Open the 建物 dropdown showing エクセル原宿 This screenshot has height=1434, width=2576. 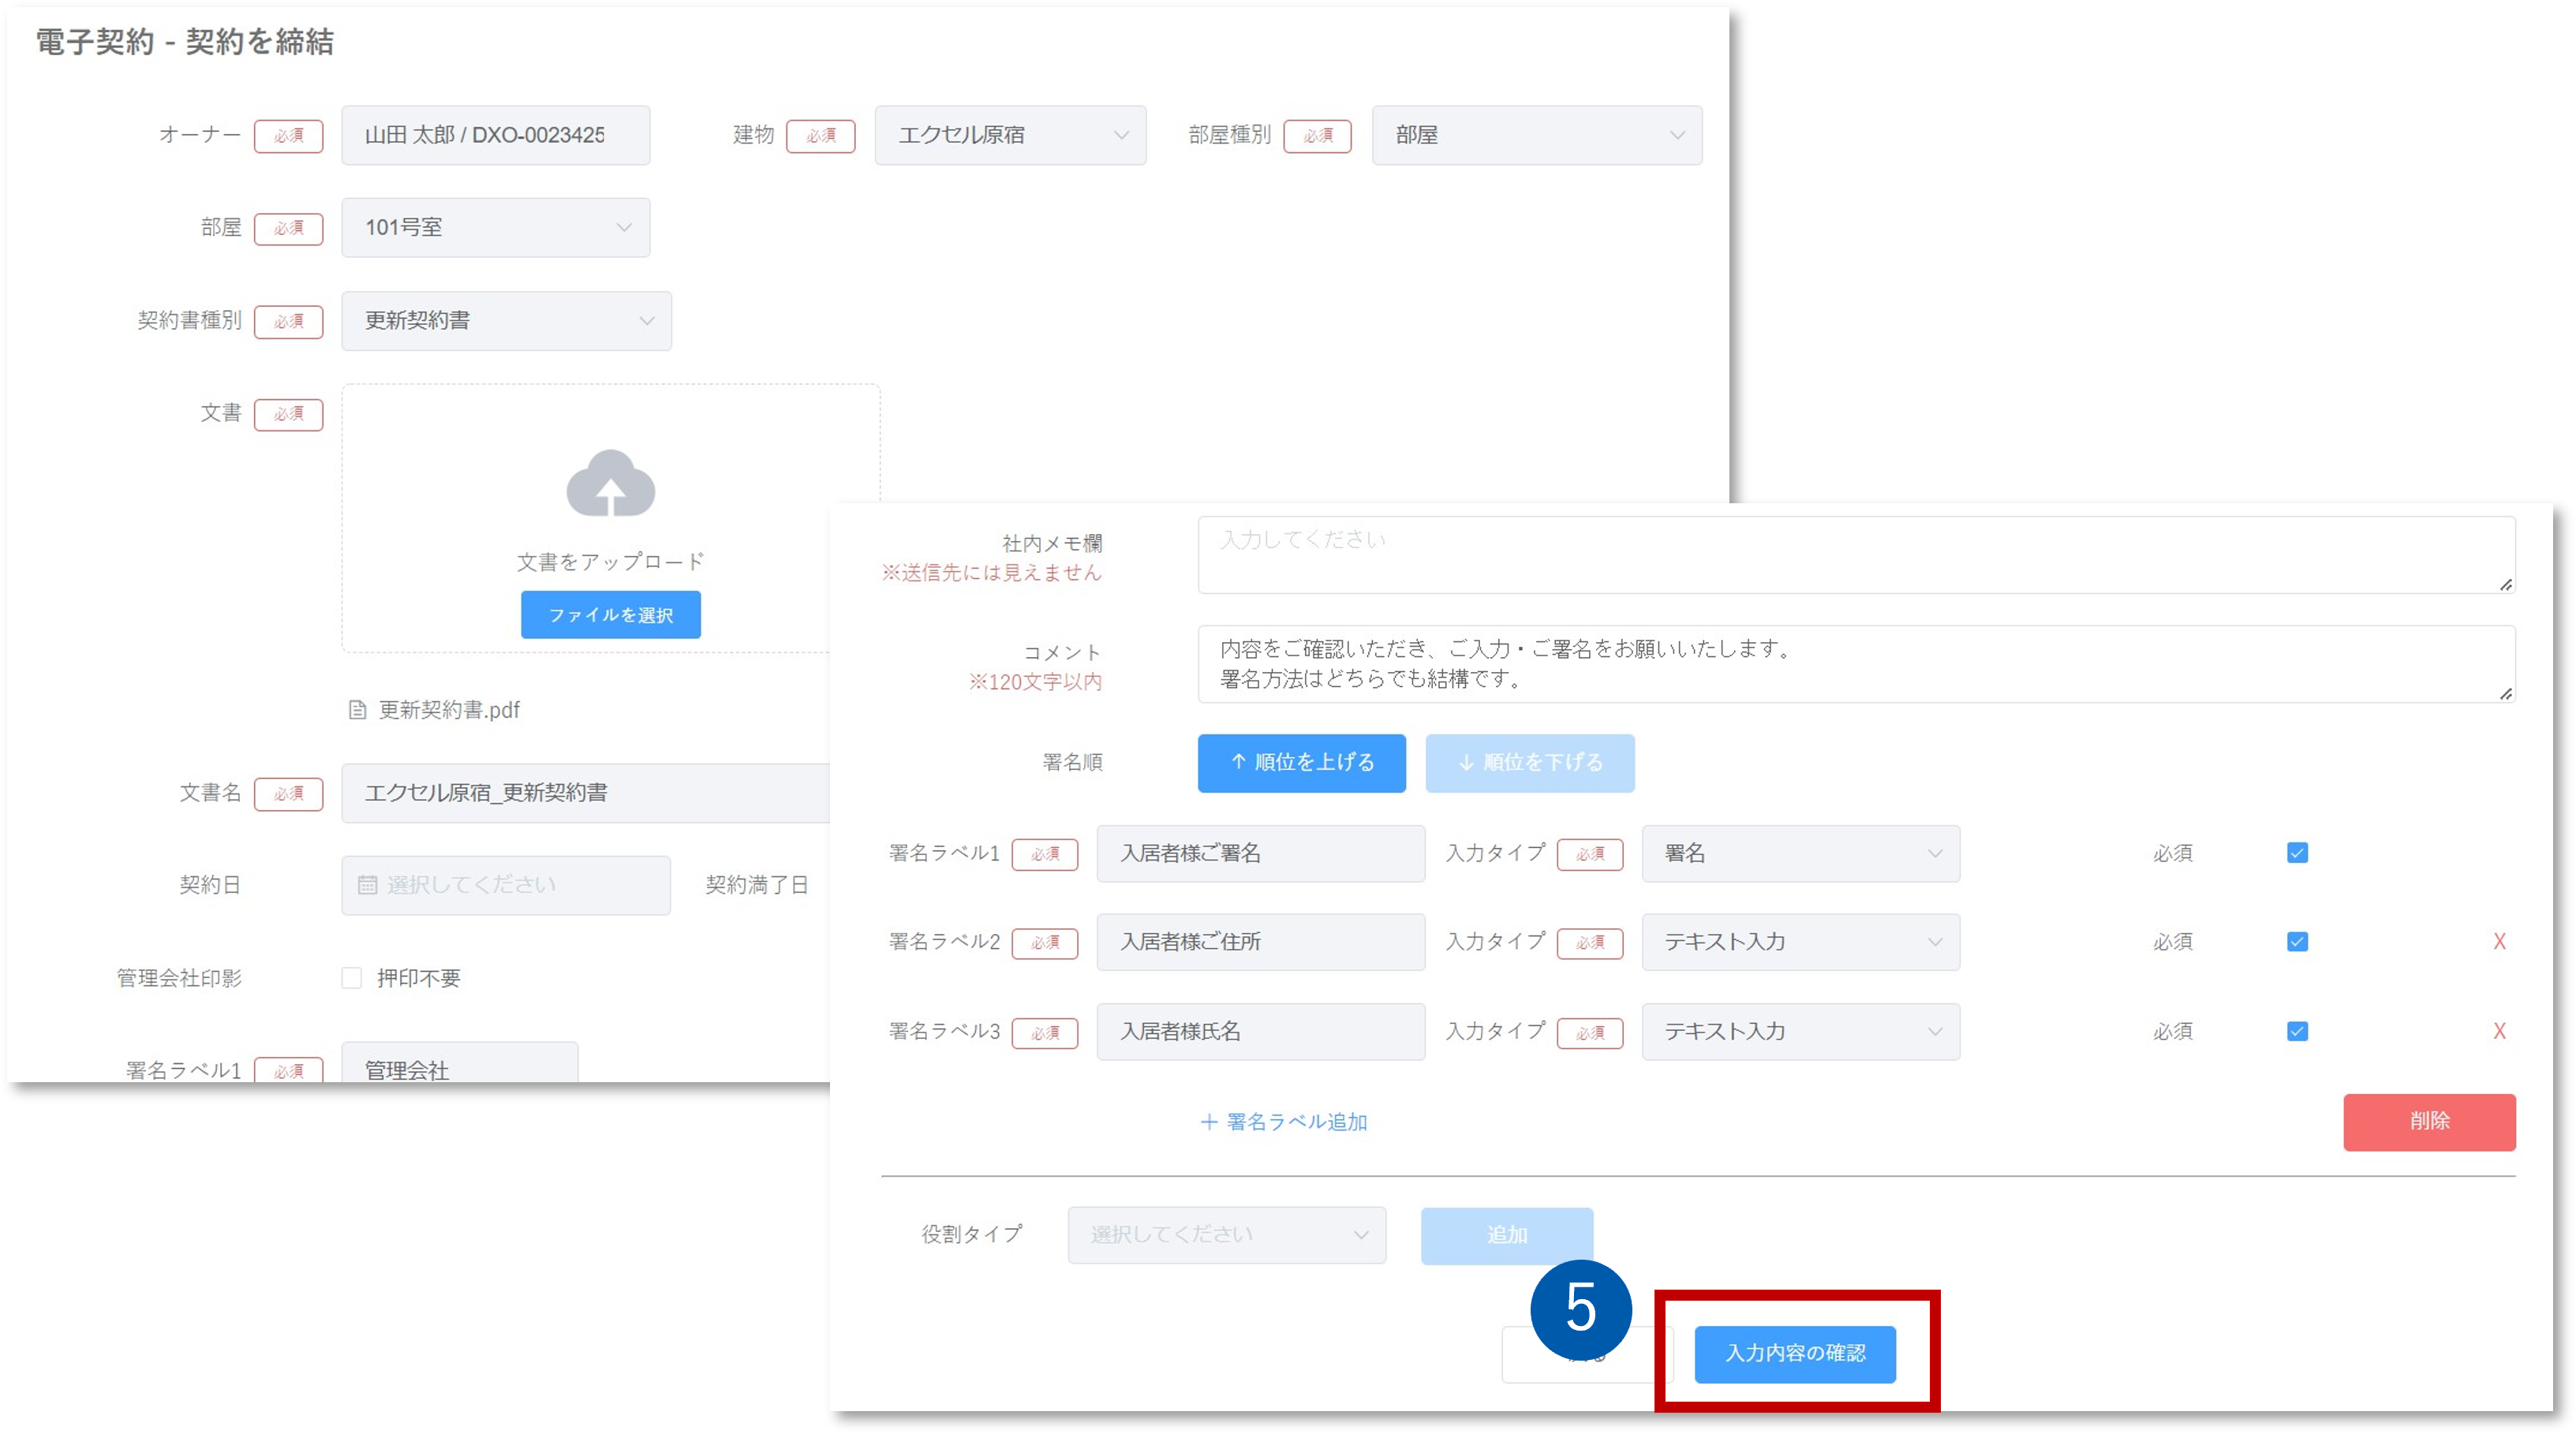[x=1010, y=135]
